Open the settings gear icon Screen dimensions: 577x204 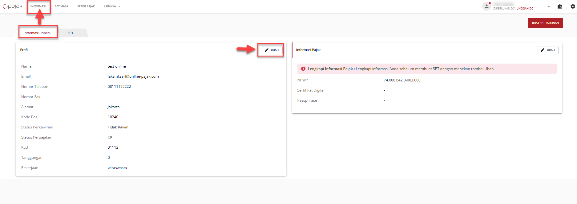click(572, 6)
